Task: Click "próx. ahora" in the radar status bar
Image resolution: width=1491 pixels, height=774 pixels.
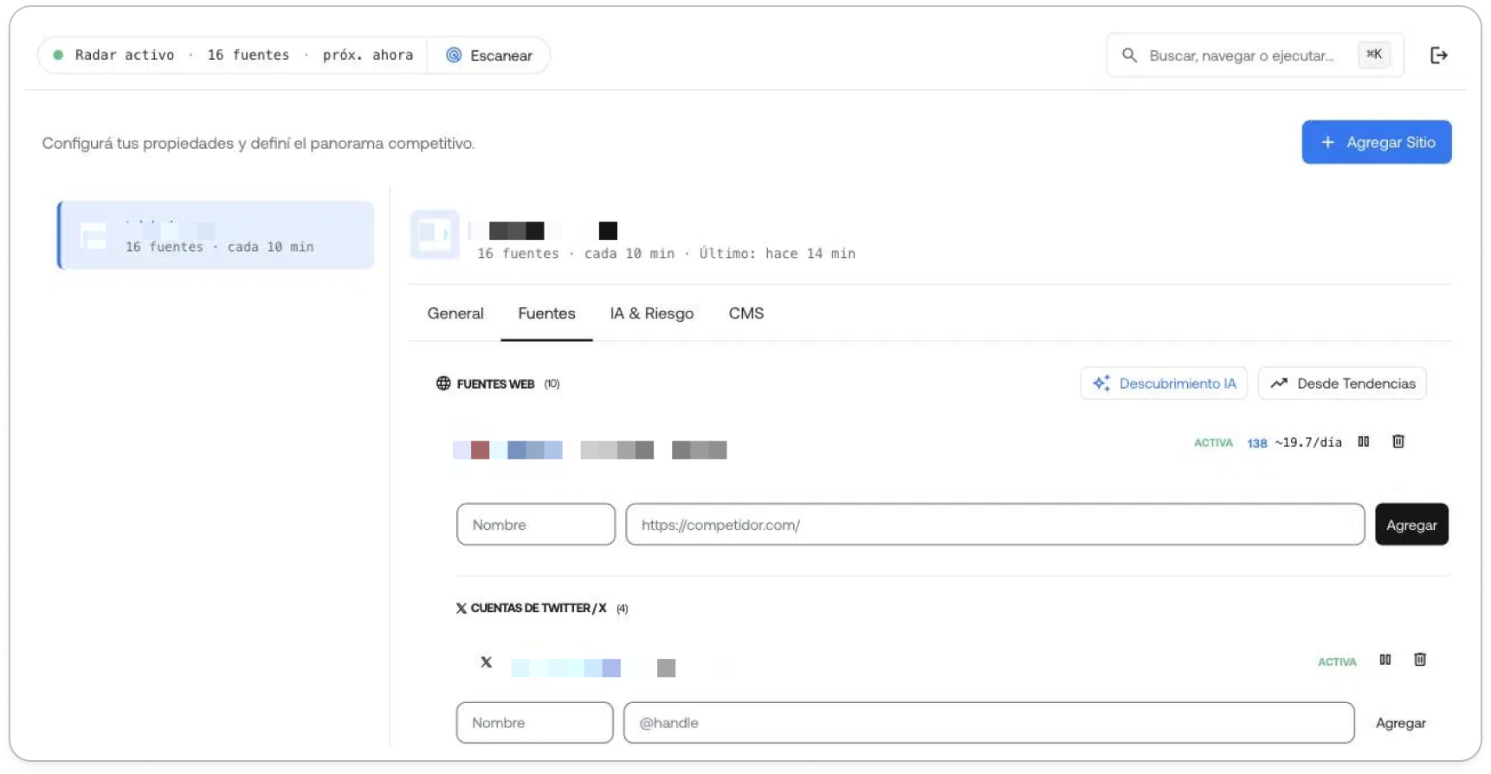Action: 368,55
